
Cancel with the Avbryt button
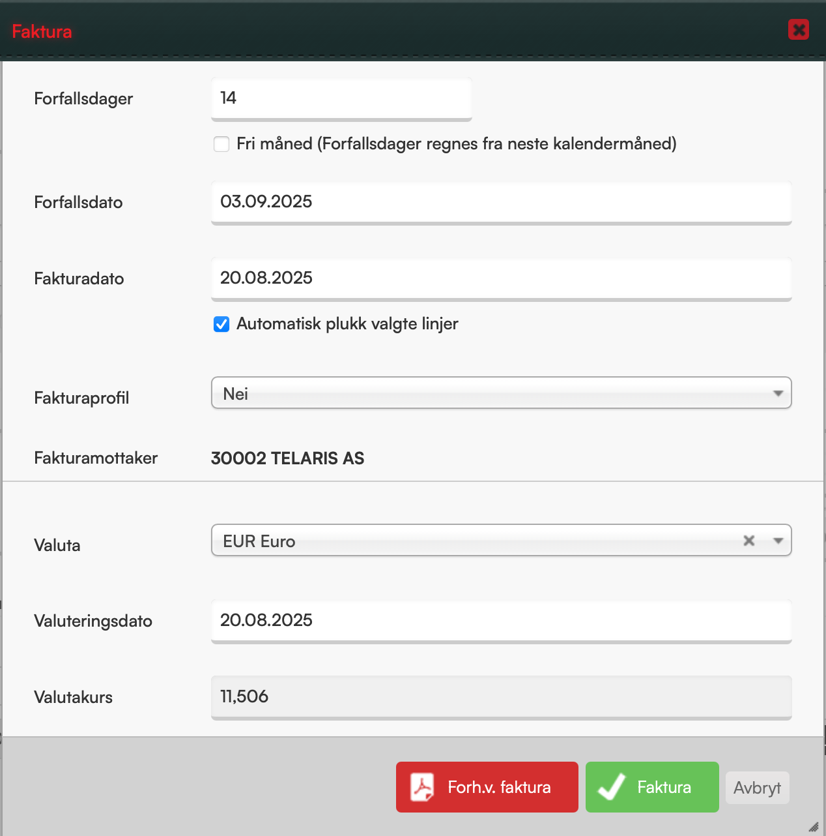coord(757,788)
